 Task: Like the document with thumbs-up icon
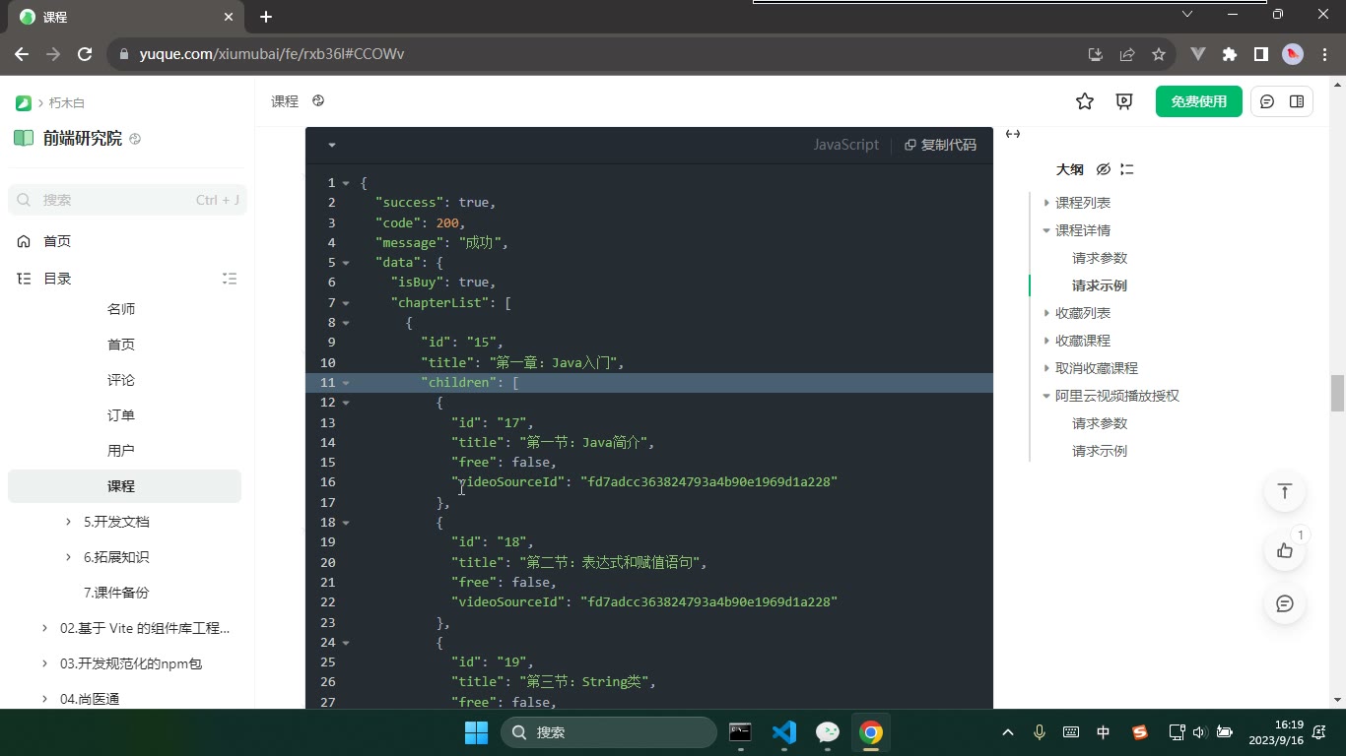pos(1285,550)
